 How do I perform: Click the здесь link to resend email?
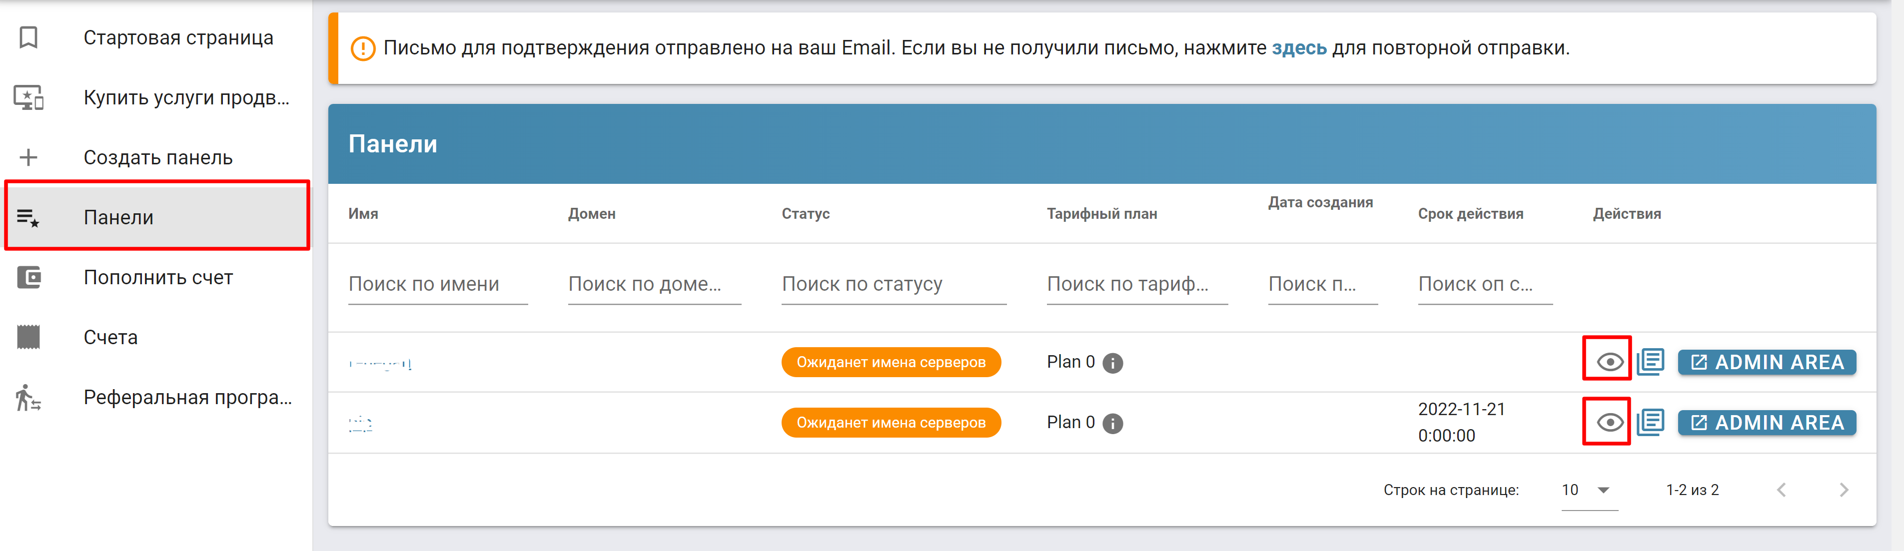(x=1299, y=48)
